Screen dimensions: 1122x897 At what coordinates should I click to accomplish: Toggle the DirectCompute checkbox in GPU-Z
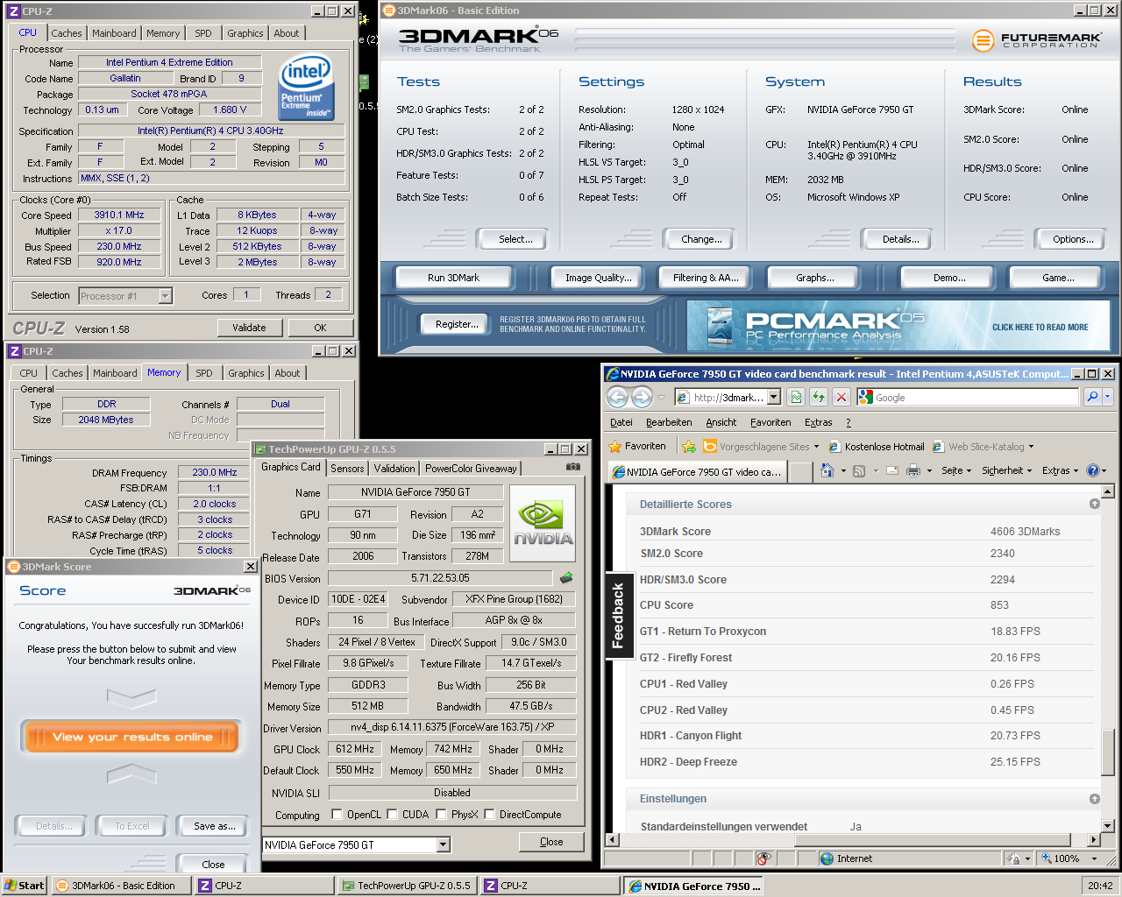[x=489, y=814]
